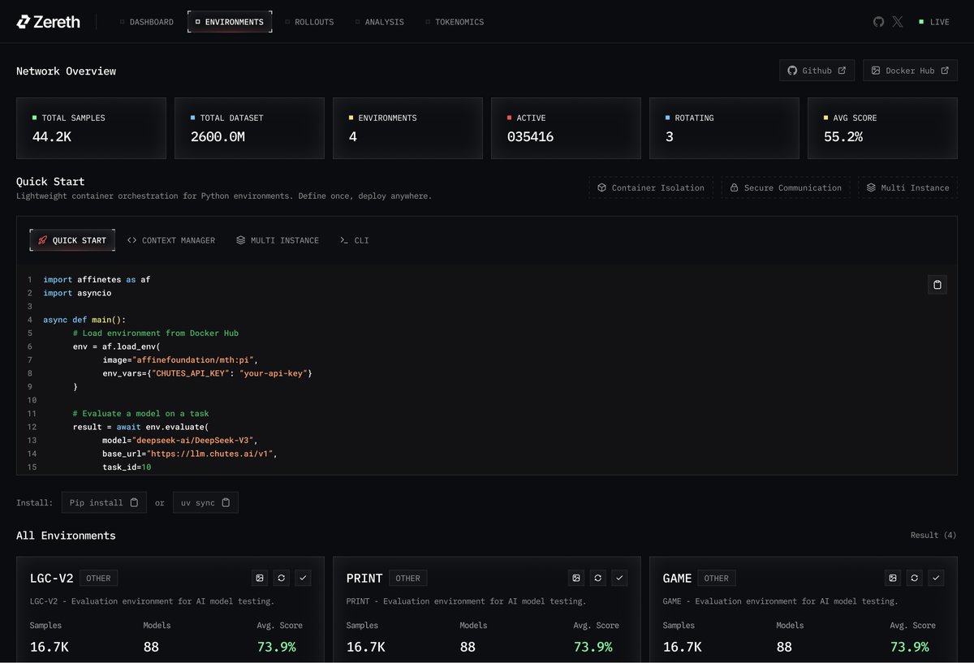This screenshot has height=663, width=974.
Task: Go to the Dashboard nav tab
Action: 146,22
